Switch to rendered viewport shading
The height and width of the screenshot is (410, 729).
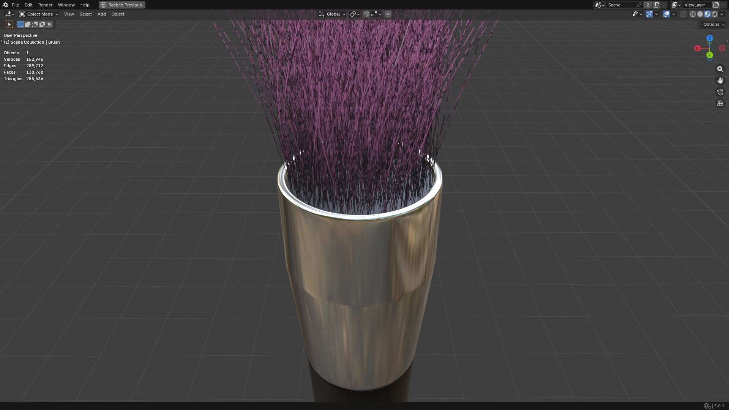[715, 14]
